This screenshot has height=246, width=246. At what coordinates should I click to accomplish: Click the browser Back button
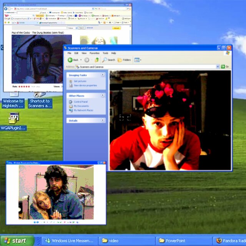pos(6,8)
